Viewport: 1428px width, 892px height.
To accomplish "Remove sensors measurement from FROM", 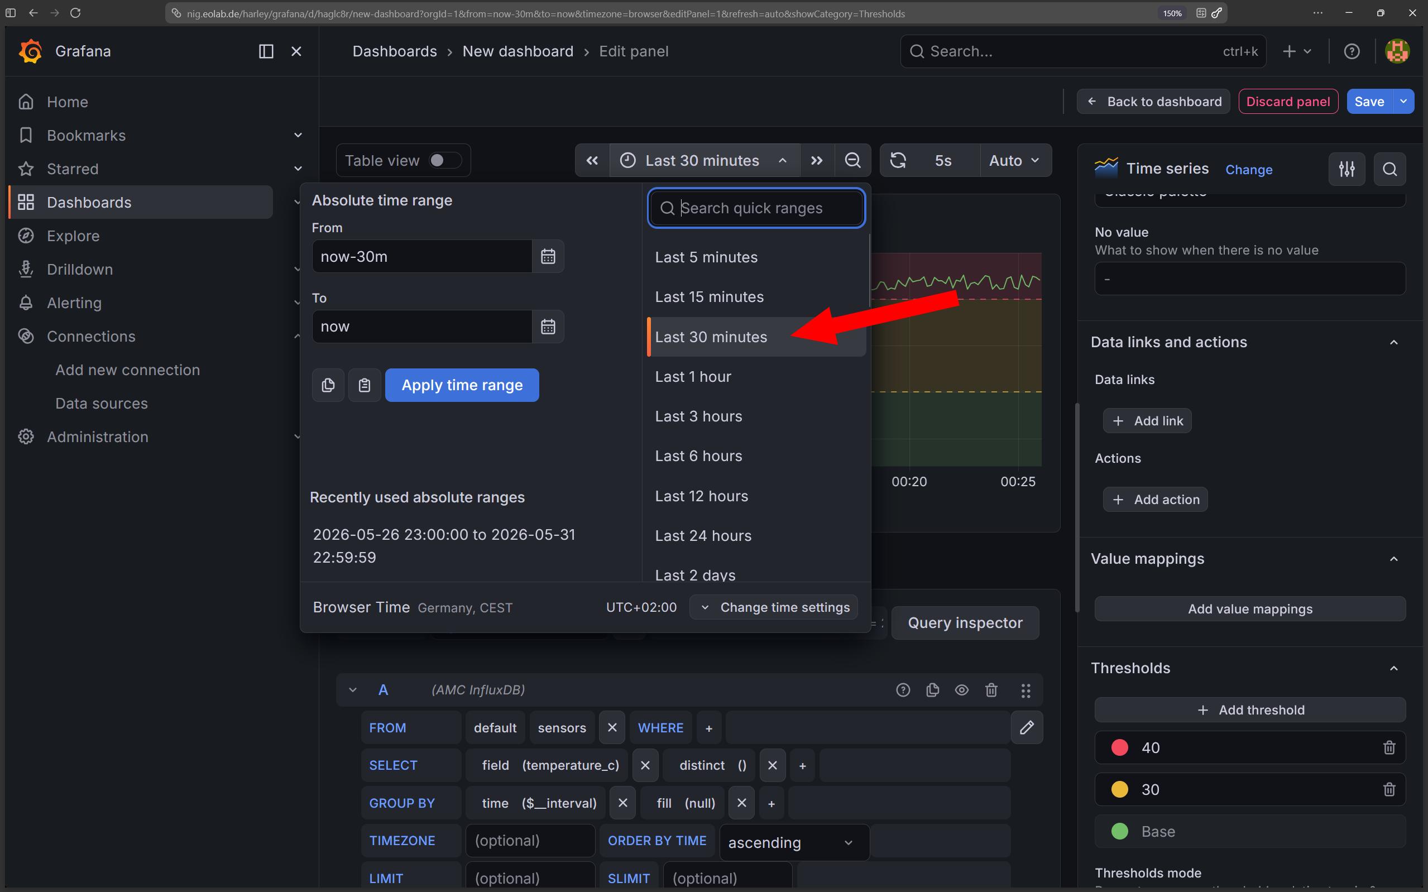I will point(612,727).
